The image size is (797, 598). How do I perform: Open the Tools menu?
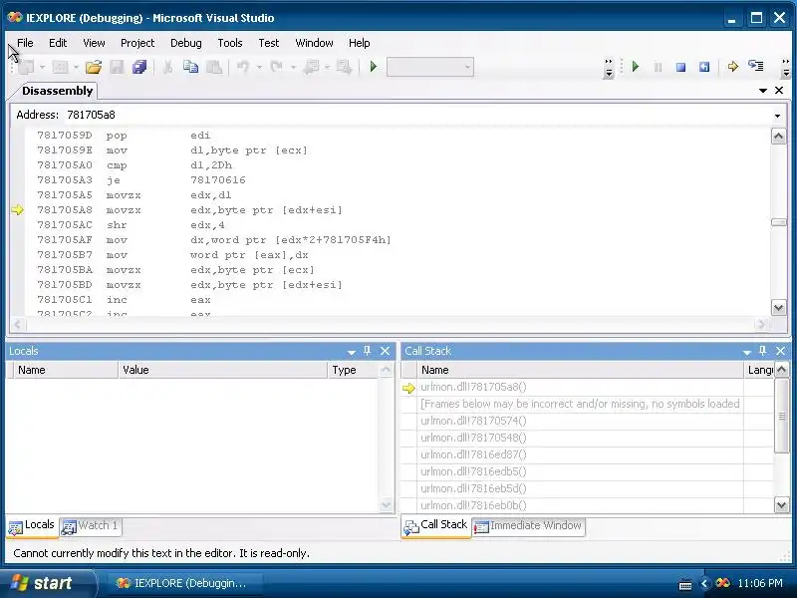click(230, 43)
